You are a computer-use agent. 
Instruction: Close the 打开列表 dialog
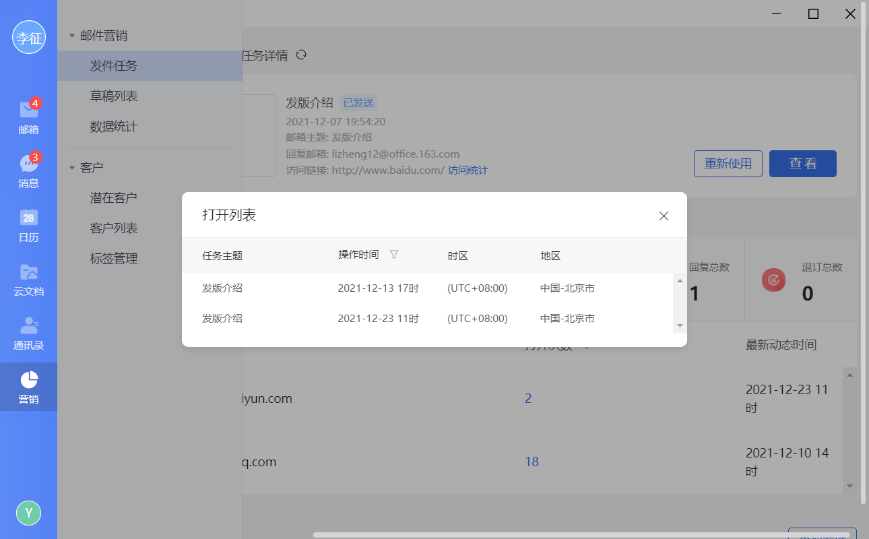click(664, 216)
